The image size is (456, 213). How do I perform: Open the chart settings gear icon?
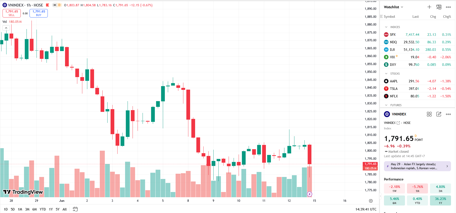coord(371,201)
